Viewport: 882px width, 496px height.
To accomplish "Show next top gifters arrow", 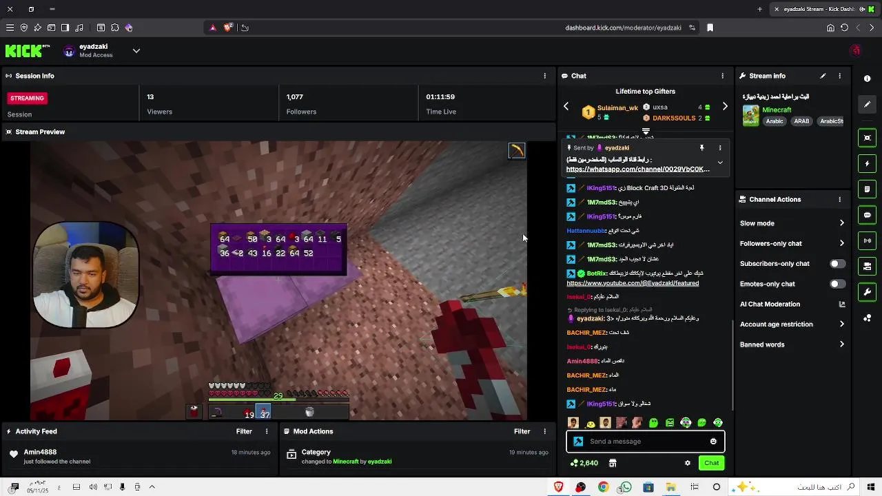I will 725,107.
